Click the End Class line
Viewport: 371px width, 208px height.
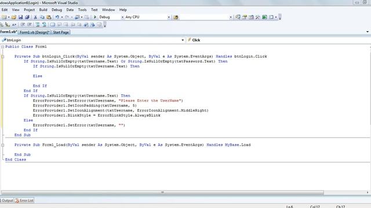tap(16, 159)
